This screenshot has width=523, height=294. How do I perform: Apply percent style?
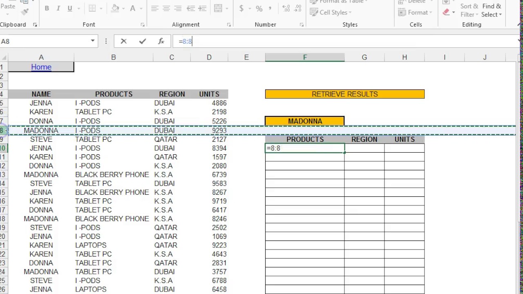(x=259, y=9)
